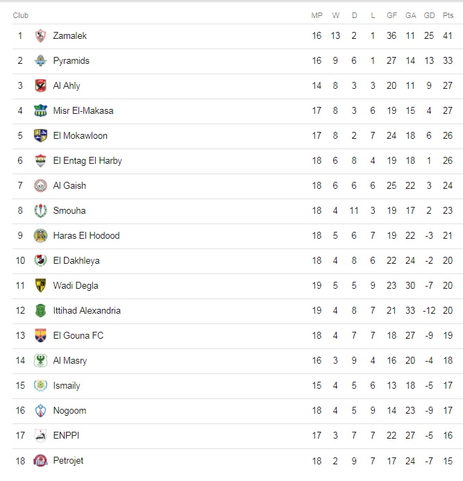The height and width of the screenshot is (481, 463).
Task: Click the Club column header
Action: point(21,15)
